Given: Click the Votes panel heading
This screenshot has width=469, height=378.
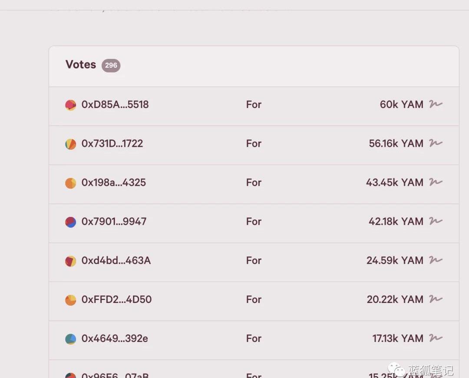Looking at the screenshot, I should pos(81,64).
